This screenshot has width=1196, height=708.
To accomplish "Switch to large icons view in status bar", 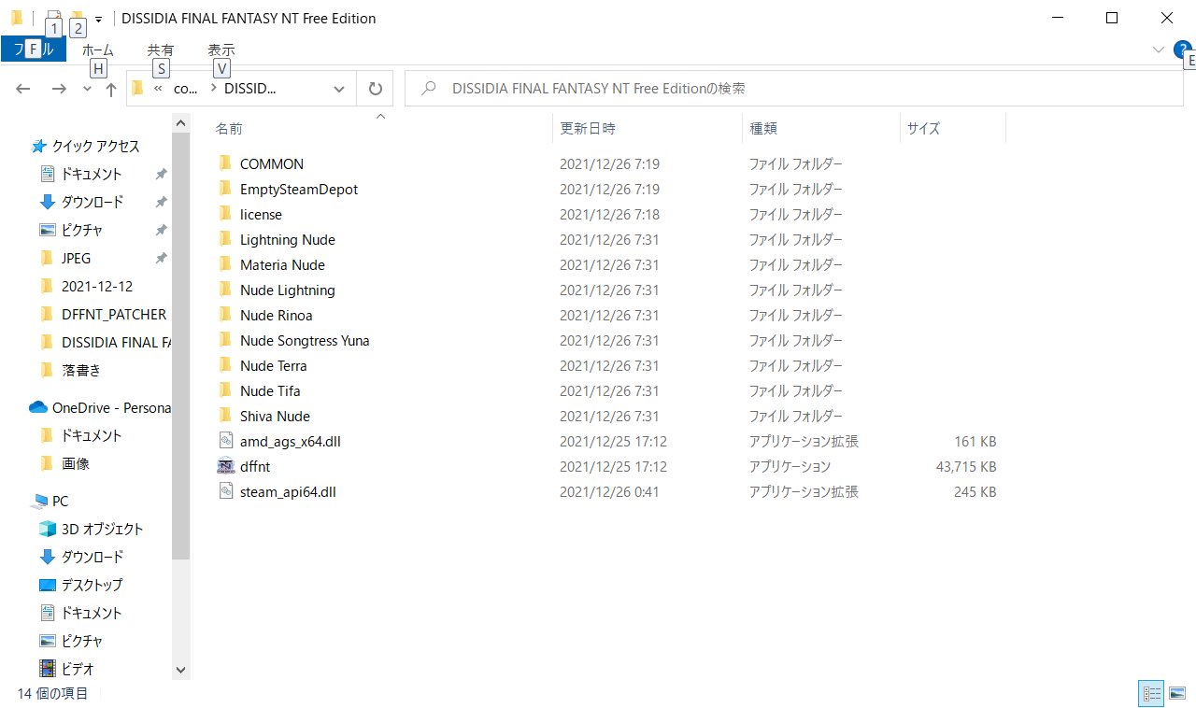I will point(1177,693).
